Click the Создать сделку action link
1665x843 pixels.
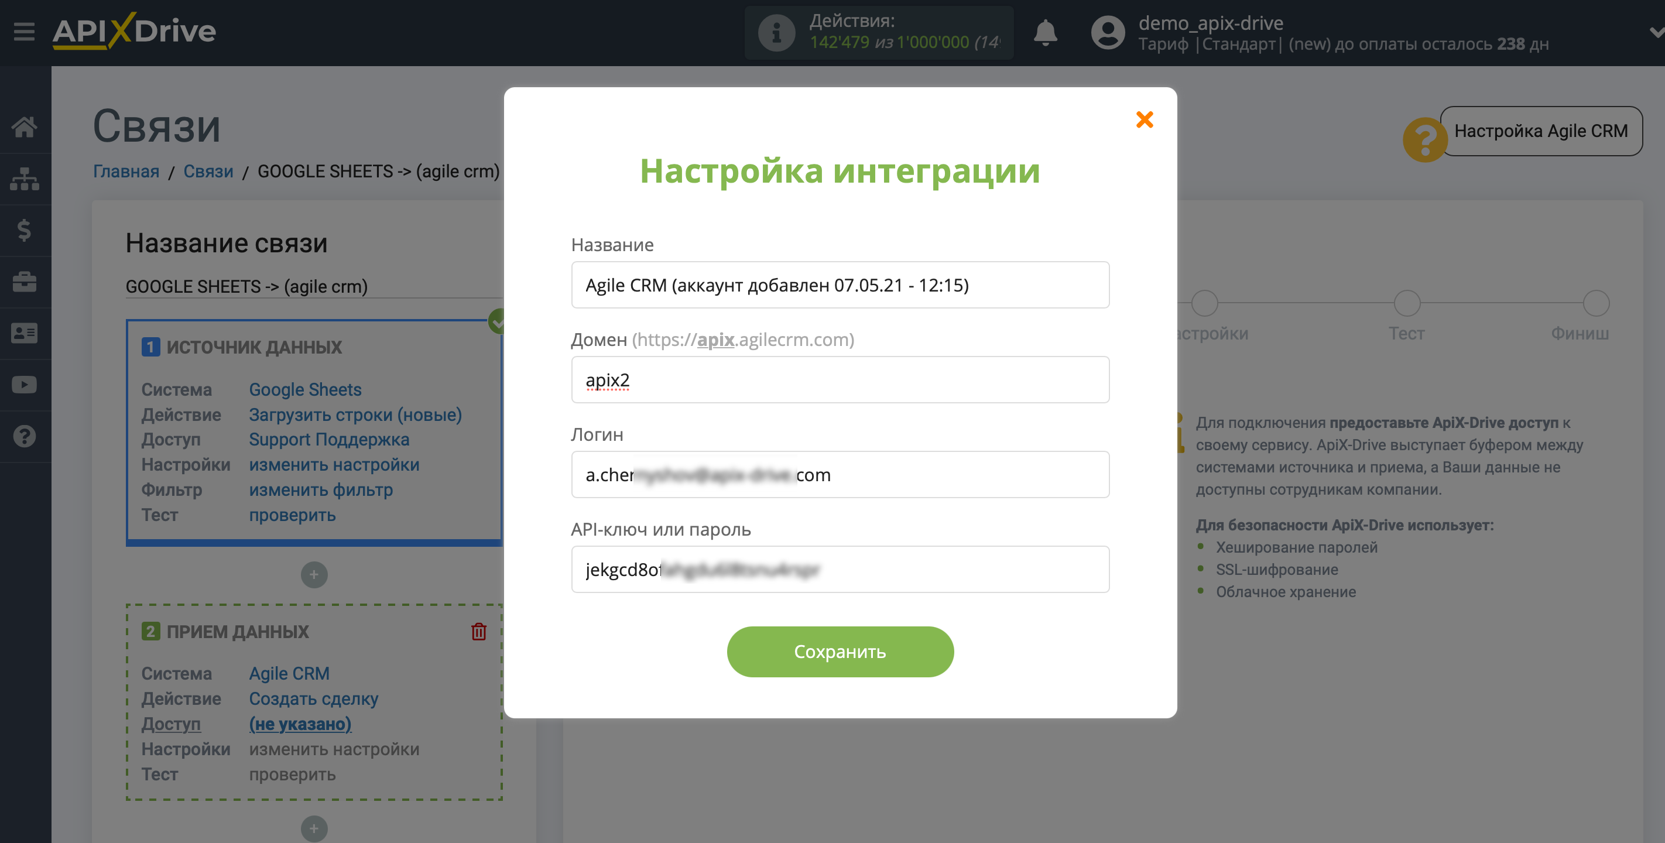(x=313, y=699)
